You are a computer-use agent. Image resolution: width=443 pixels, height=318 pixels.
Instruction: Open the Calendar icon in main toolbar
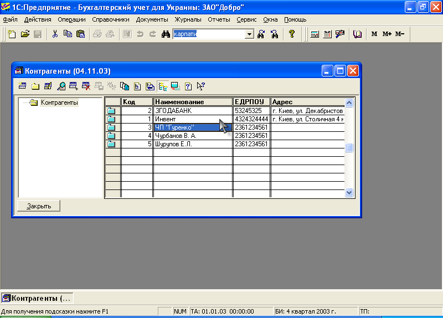click(x=327, y=34)
